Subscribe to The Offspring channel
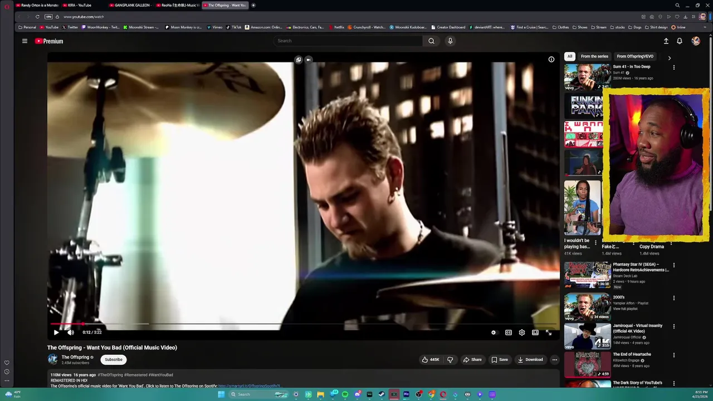The width and height of the screenshot is (713, 401). (114, 360)
